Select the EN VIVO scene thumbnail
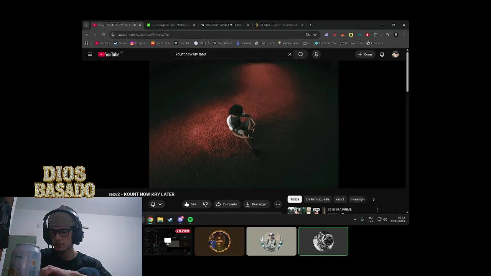Image resolution: width=491 pixels, height=276 pixels. [168, 241]
